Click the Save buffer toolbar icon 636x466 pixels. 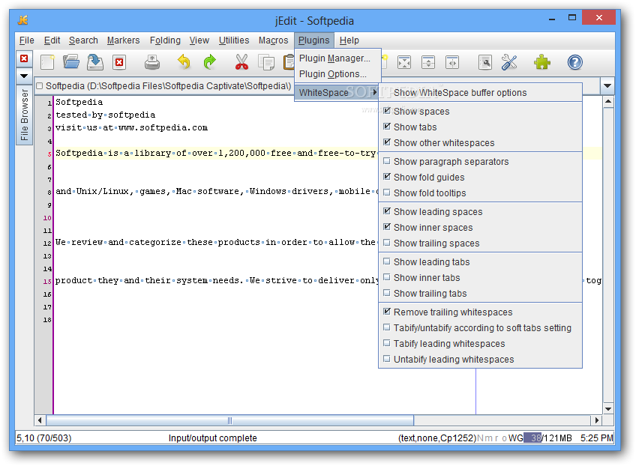click(95, 62)
